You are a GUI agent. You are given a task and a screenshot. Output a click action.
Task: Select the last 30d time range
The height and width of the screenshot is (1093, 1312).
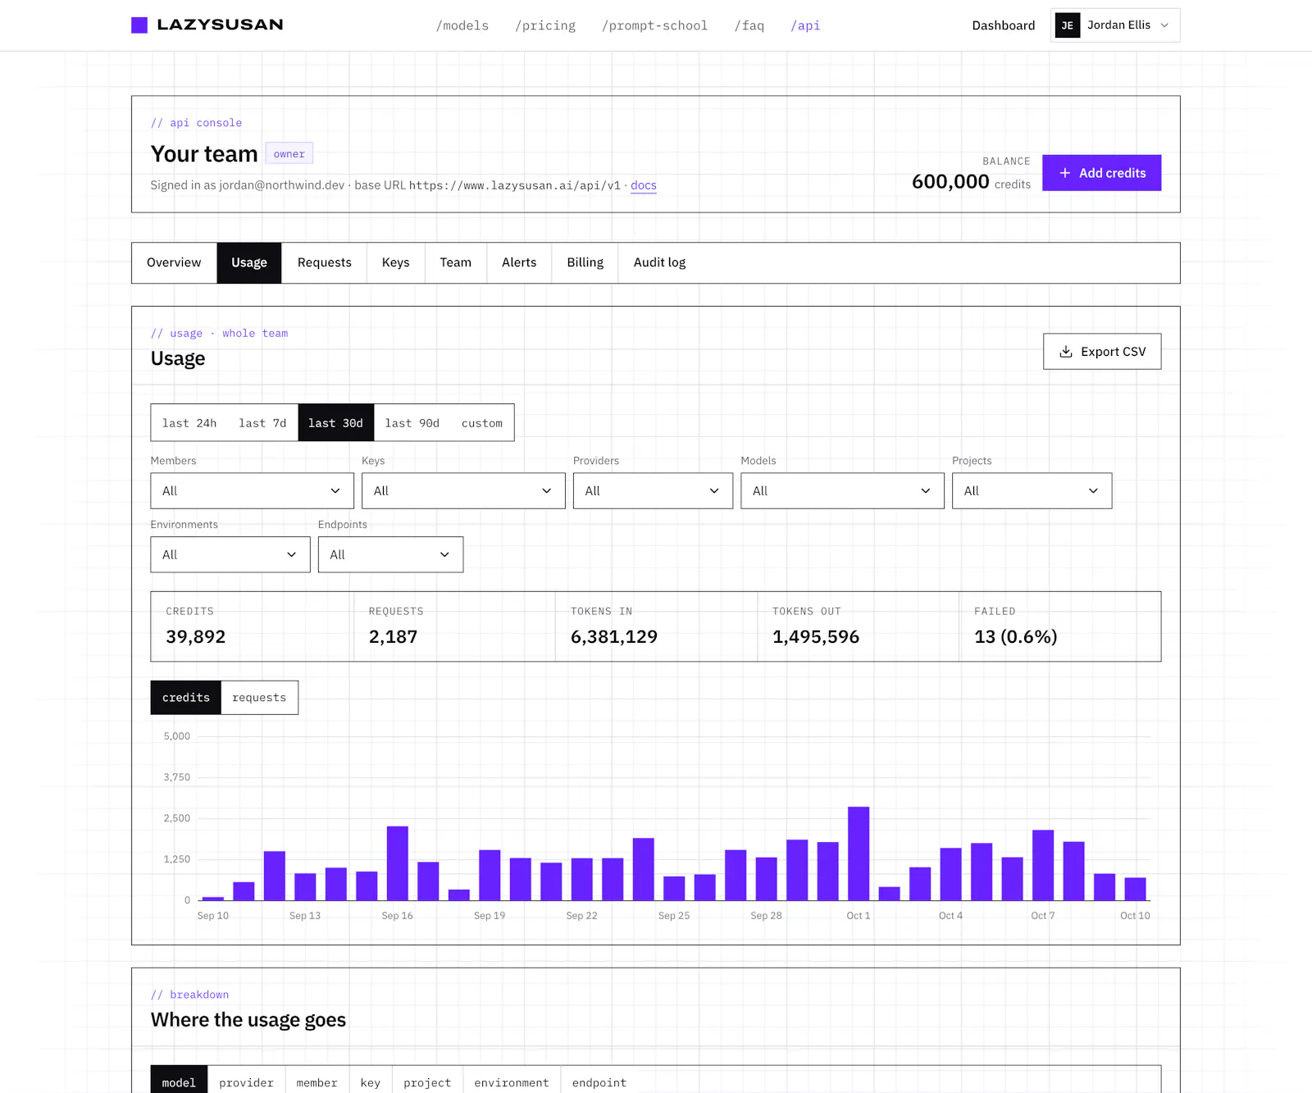[335, 423]
